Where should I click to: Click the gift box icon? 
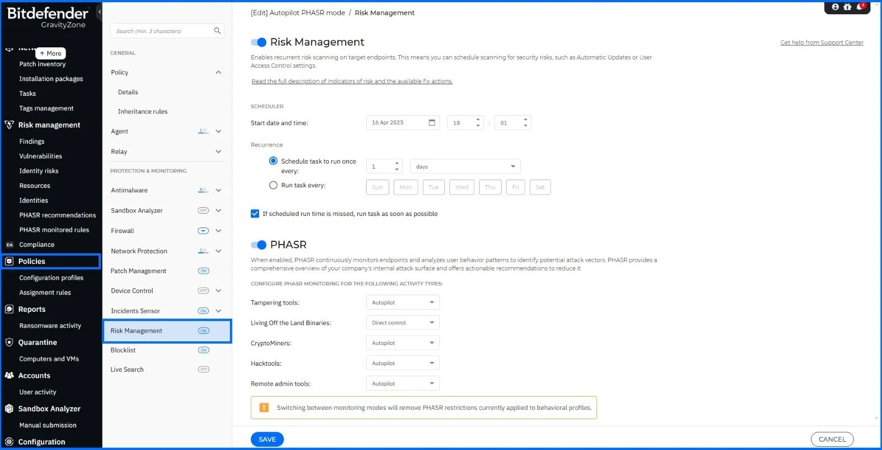tap(847, 7)
